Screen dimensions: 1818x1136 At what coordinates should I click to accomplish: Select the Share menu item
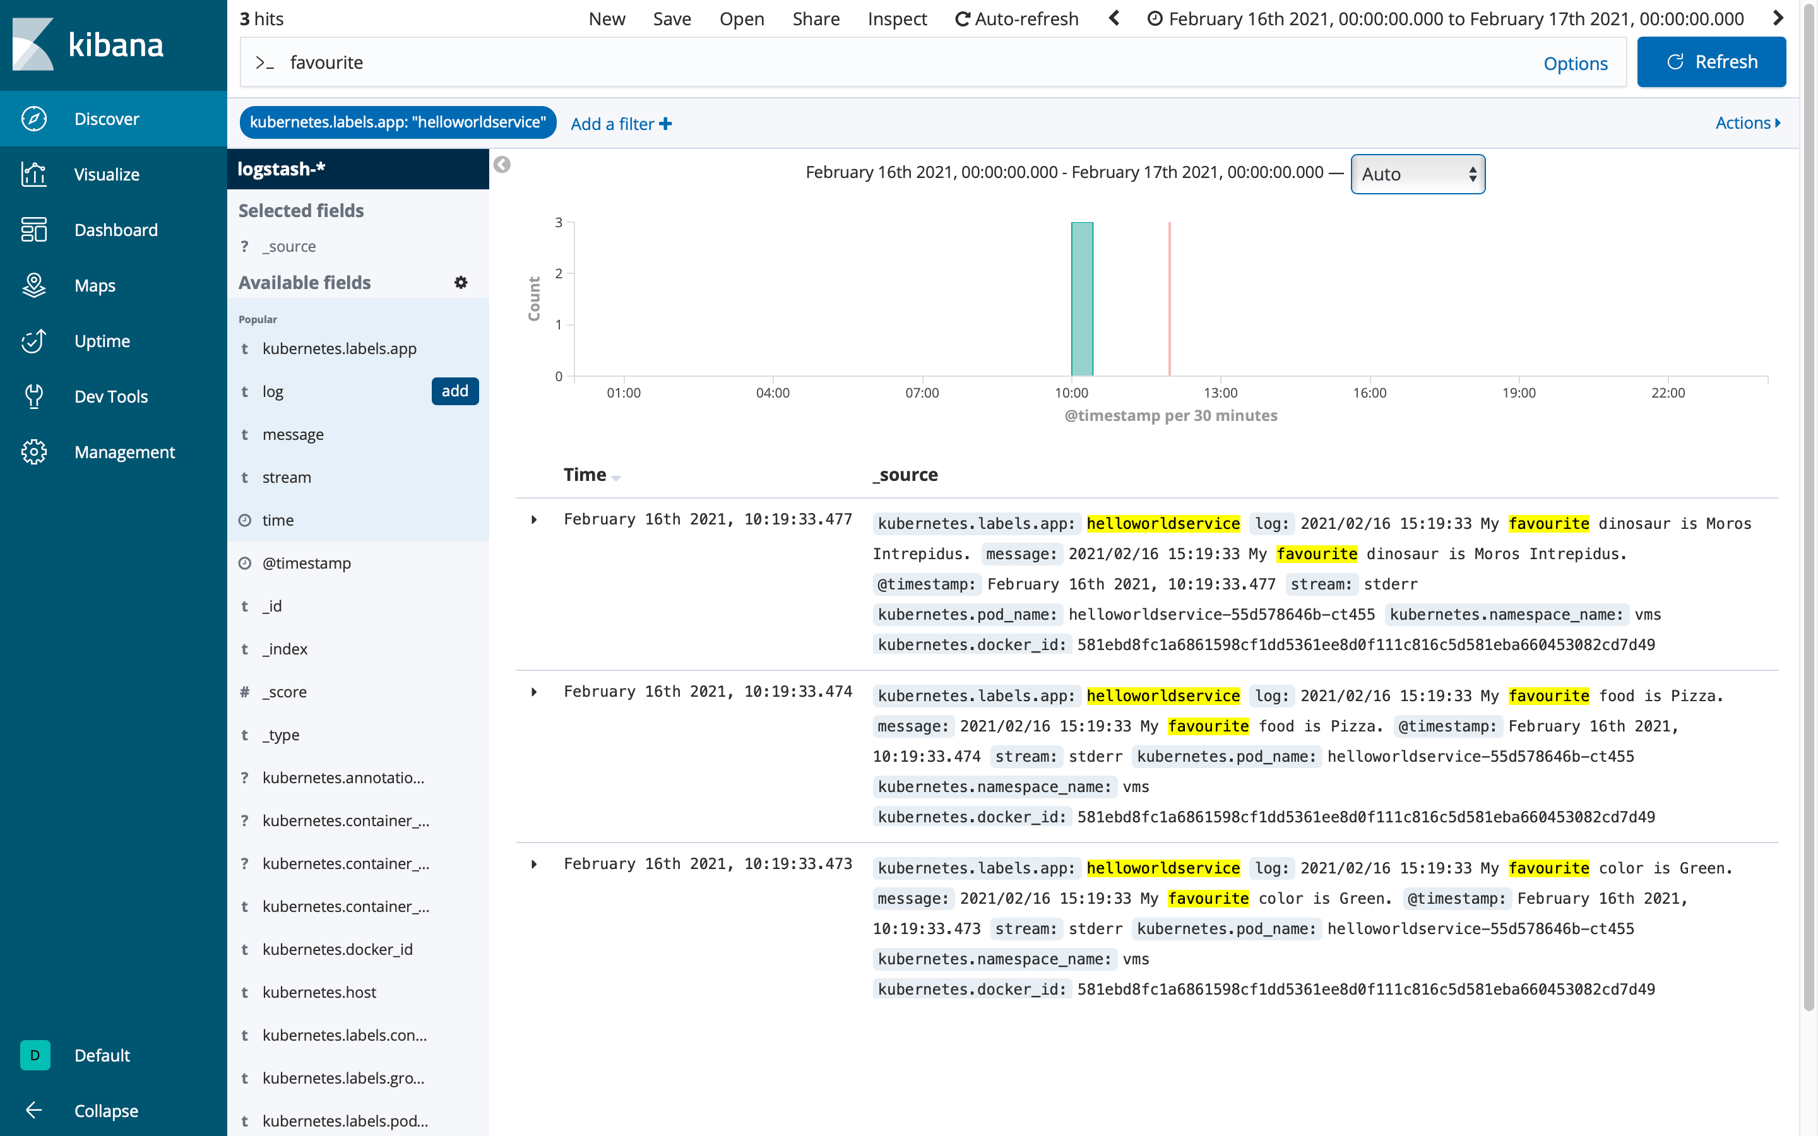[x=816, y=19]
